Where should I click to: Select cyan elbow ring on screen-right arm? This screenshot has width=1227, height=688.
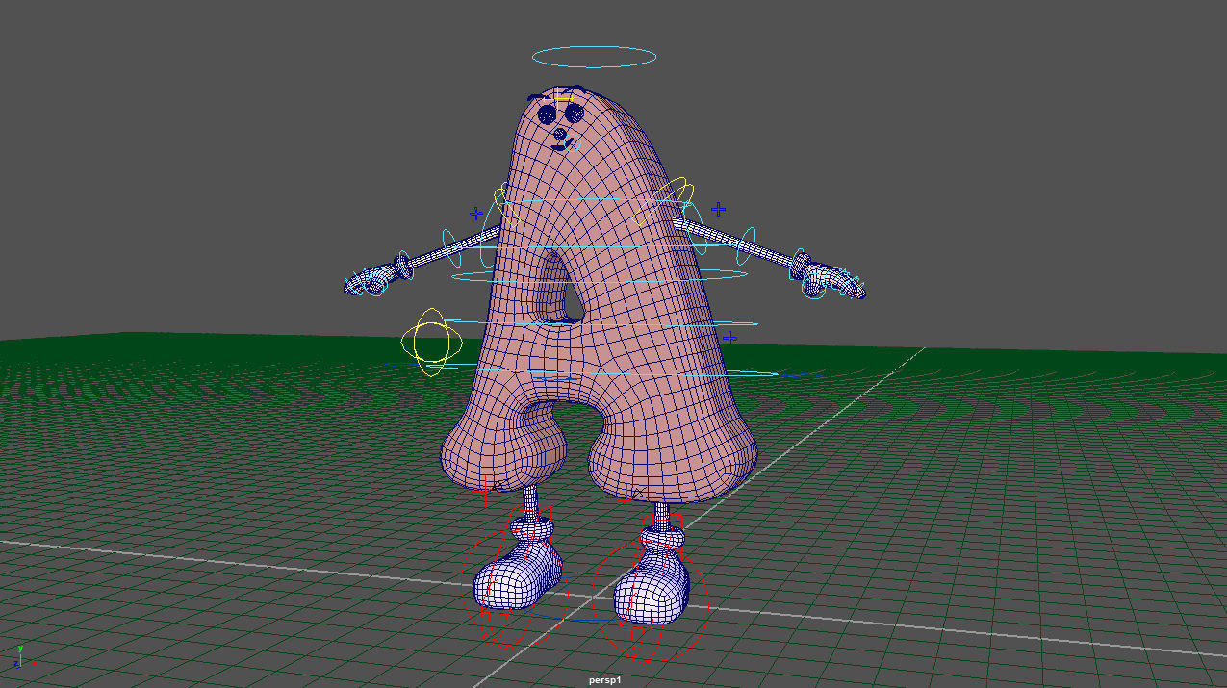747,246
